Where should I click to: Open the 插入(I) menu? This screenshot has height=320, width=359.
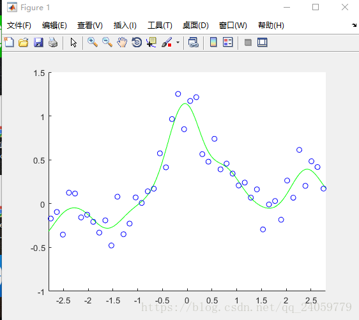[x=125, y=26]
